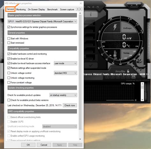The image size is (151, 149).
Task: Click the GPU usage graph scroll-up arrow
Action: 142,84
